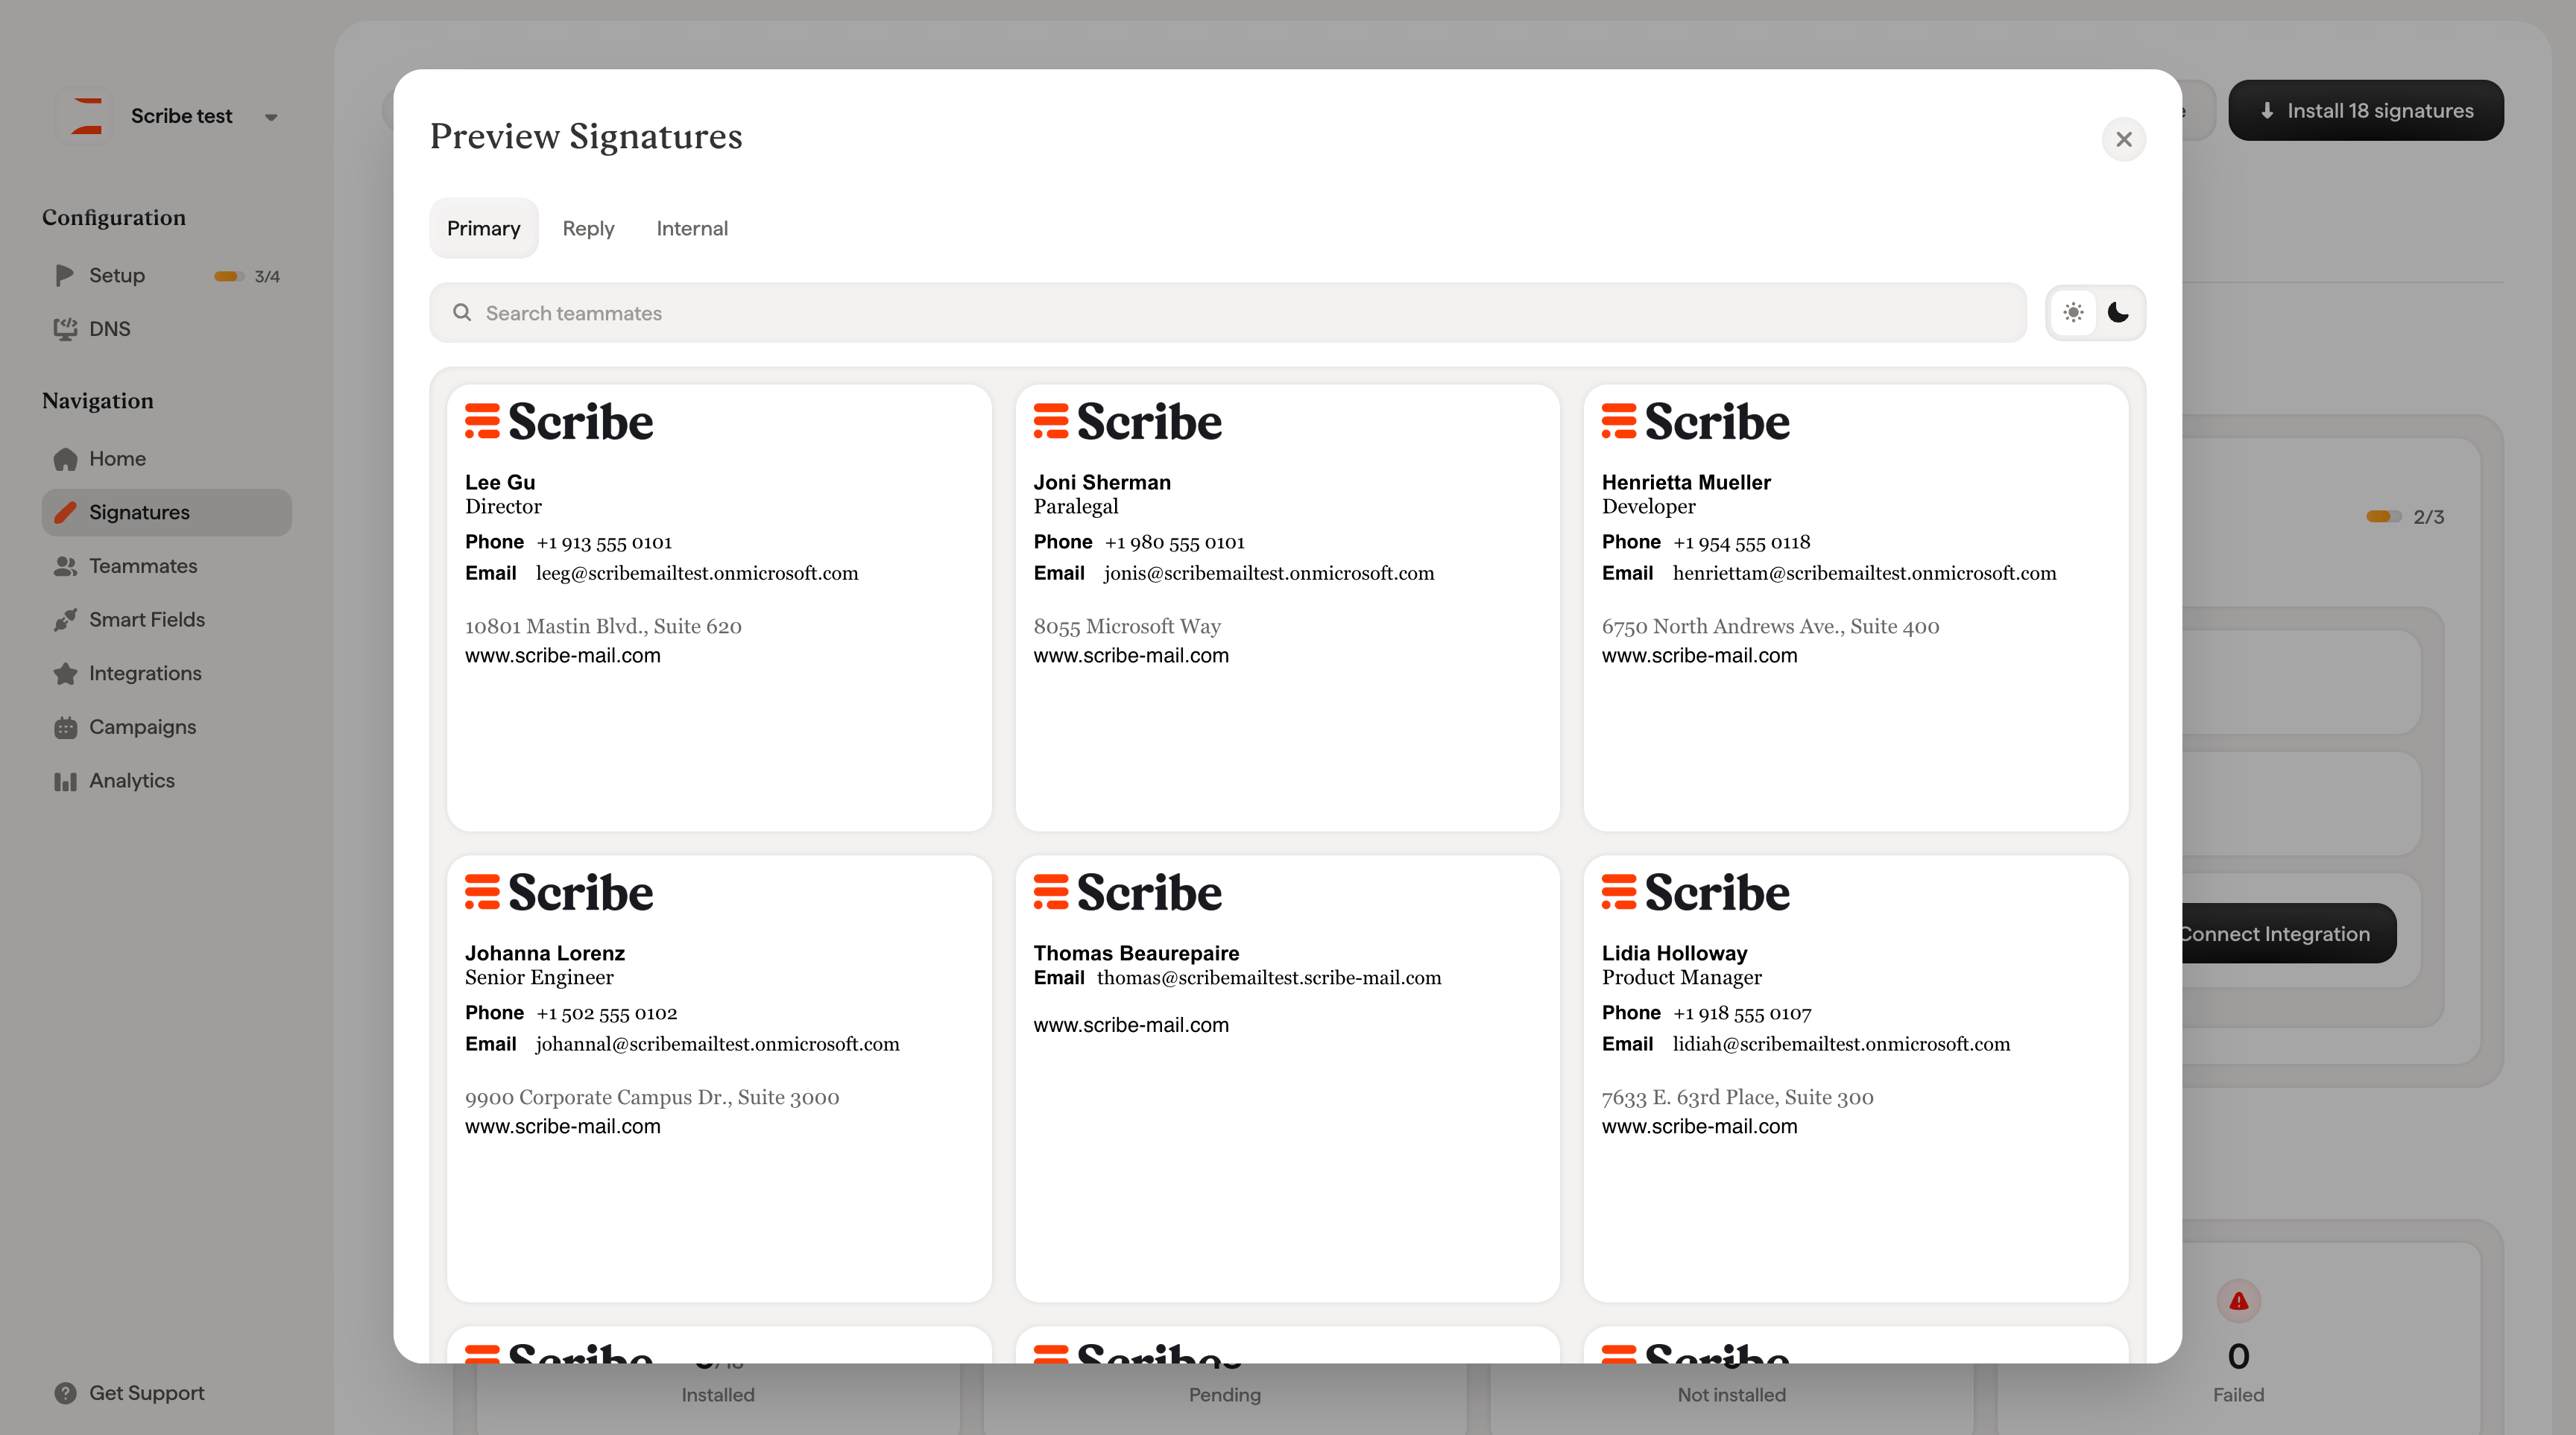Open the Internal tab
Image resolution: width=2576 pixels, height=1435 pixels.
tap(692, 228)
